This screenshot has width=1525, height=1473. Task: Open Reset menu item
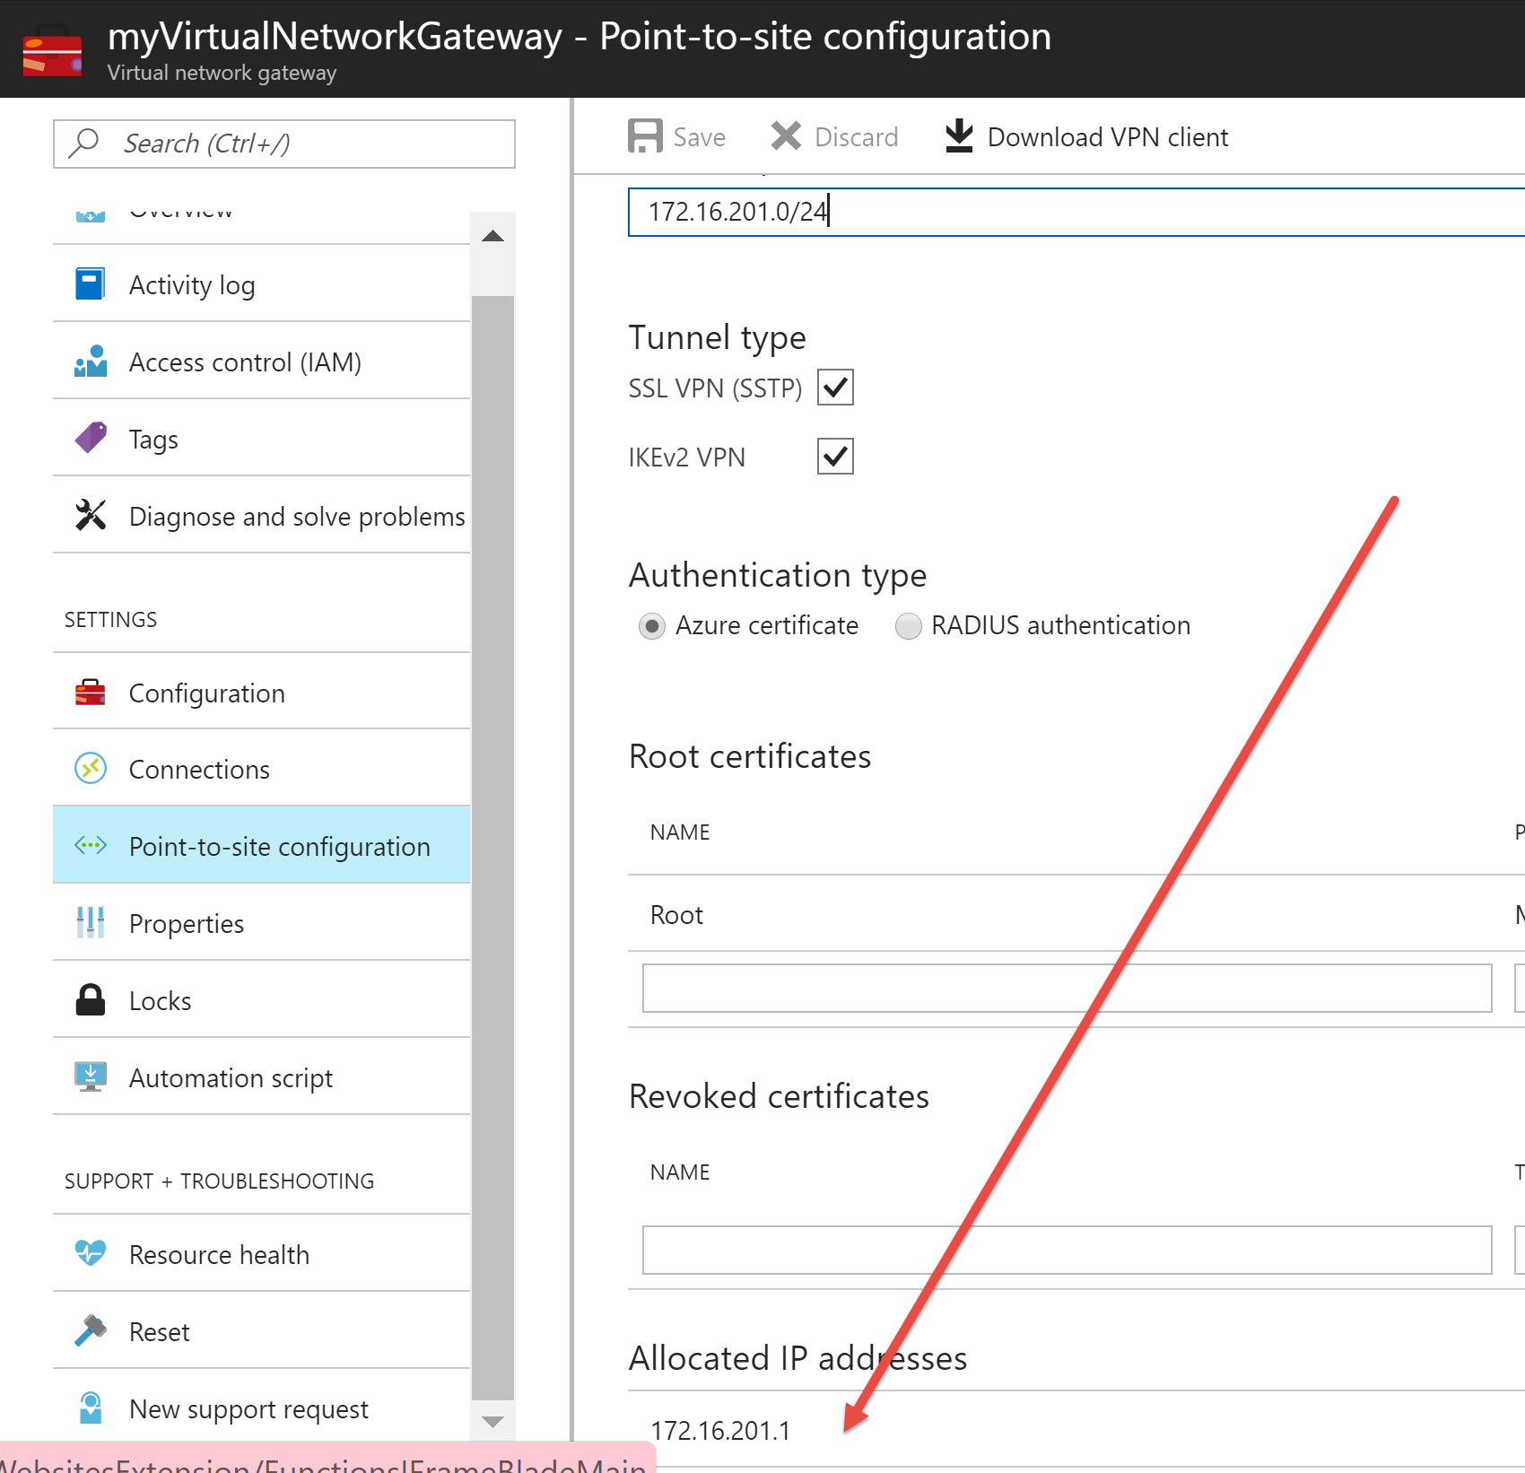click(x=261, y=1330)
